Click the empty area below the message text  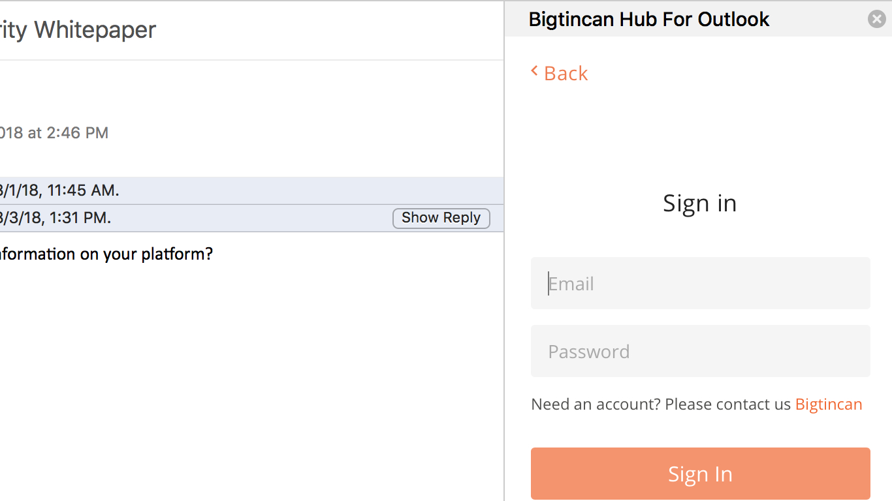248,378
